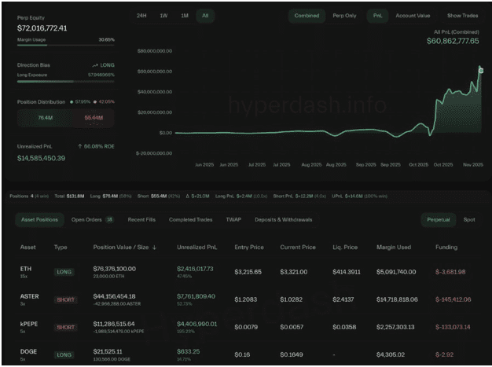Switch chart to Account Value
492x367 pixels.
(413, 16)
